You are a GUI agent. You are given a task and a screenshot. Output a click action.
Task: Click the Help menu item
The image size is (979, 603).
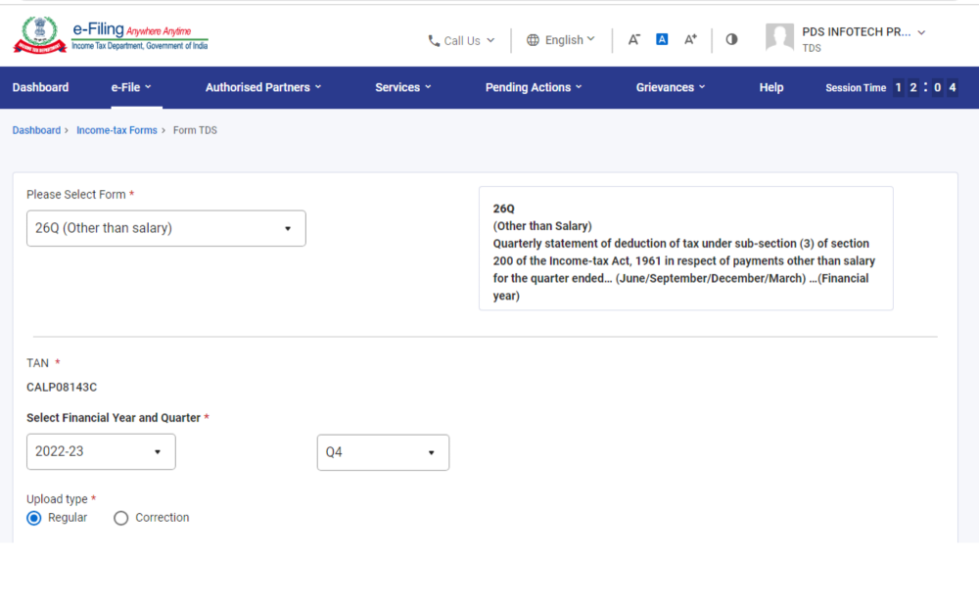coord(771,87)
